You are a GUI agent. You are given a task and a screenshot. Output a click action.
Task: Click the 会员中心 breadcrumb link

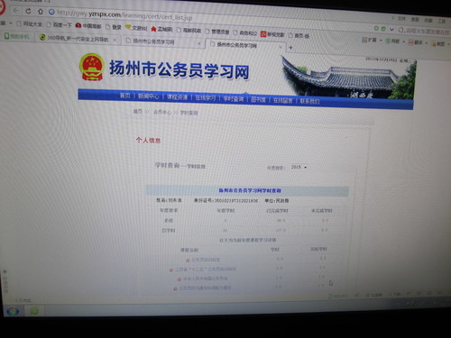pos(162,112)
